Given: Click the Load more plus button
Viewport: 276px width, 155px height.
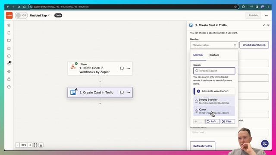Looking at the screenshot, I should pos(198,121).
